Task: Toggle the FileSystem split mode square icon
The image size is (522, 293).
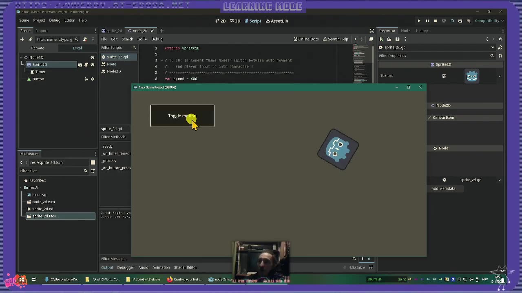Action: pyautogui.click(x=93, y=162)
